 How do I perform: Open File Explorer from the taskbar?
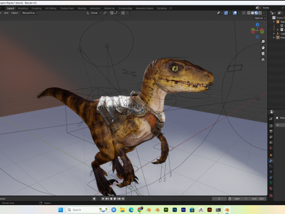pyautogui.click(x=122, y=210)
